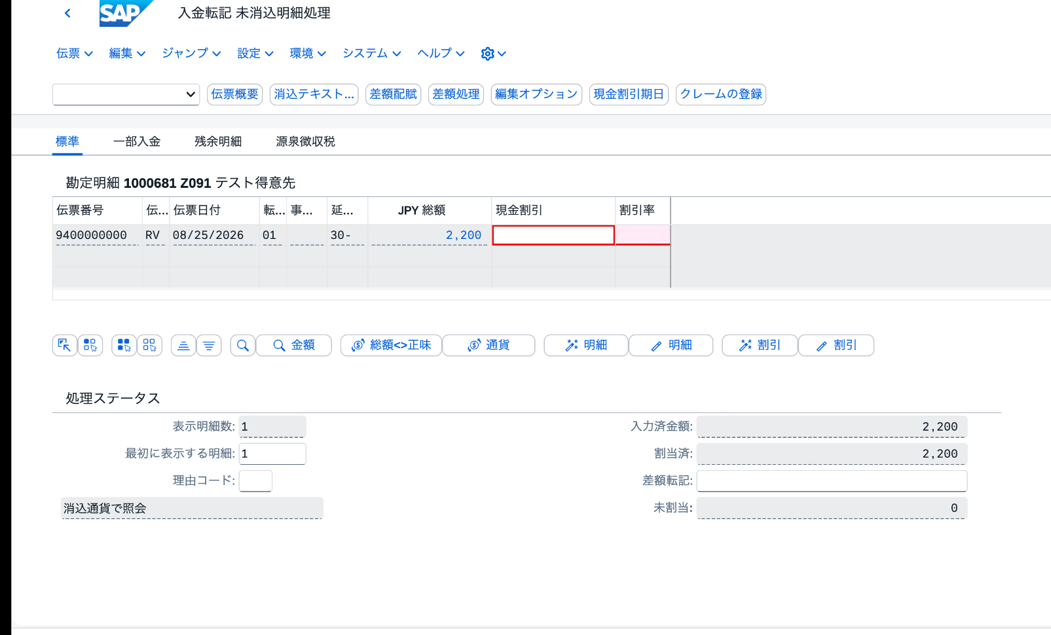This screenshot has width=1051, height=635.
Task: Open the 設定 menu
Action: pos(255,54)
